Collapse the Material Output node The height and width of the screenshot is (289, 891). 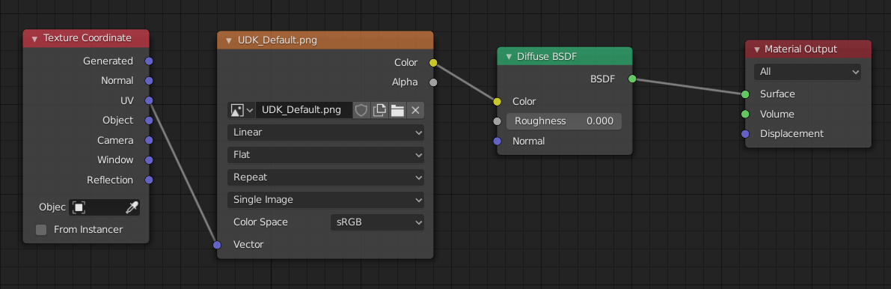point(756,49)
